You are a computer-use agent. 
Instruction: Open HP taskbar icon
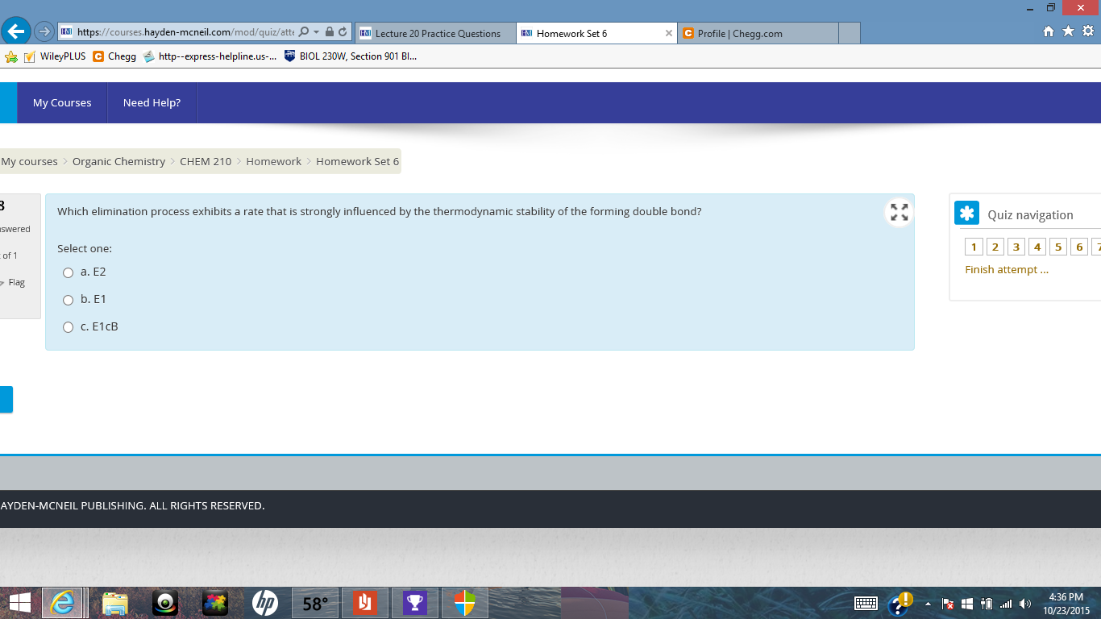coord(264,603)
